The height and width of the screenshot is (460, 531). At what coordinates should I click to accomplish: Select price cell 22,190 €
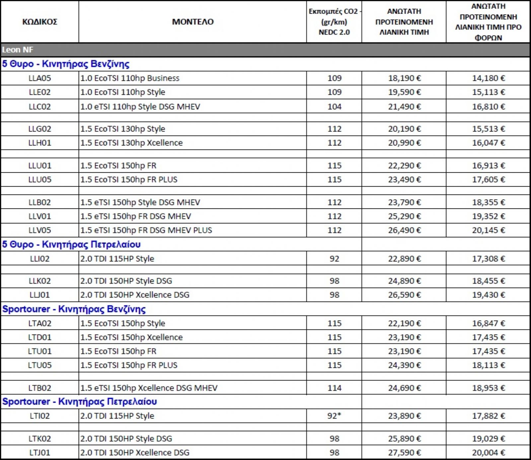point(404,323)
